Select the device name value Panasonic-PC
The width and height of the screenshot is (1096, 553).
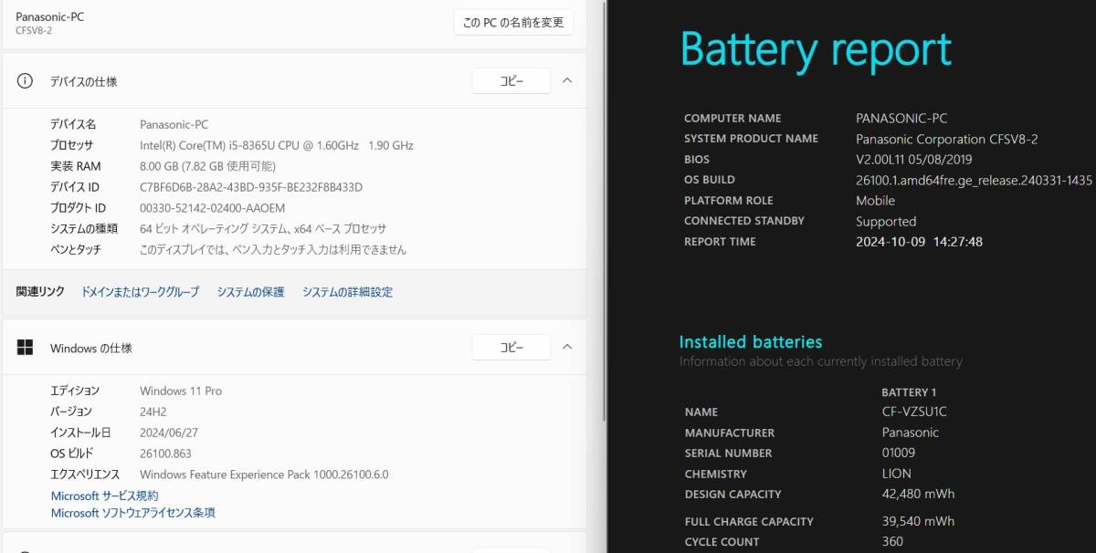tap(174, 124)
